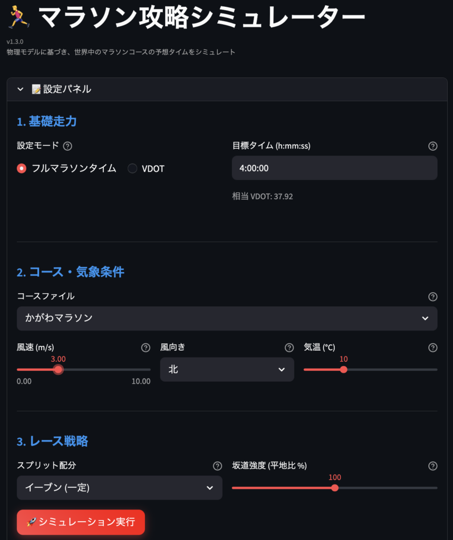Collapse the 設定パネル expander
Image resolution: width=453 pixels, height=540 pixels.
[x=21, y=89]
